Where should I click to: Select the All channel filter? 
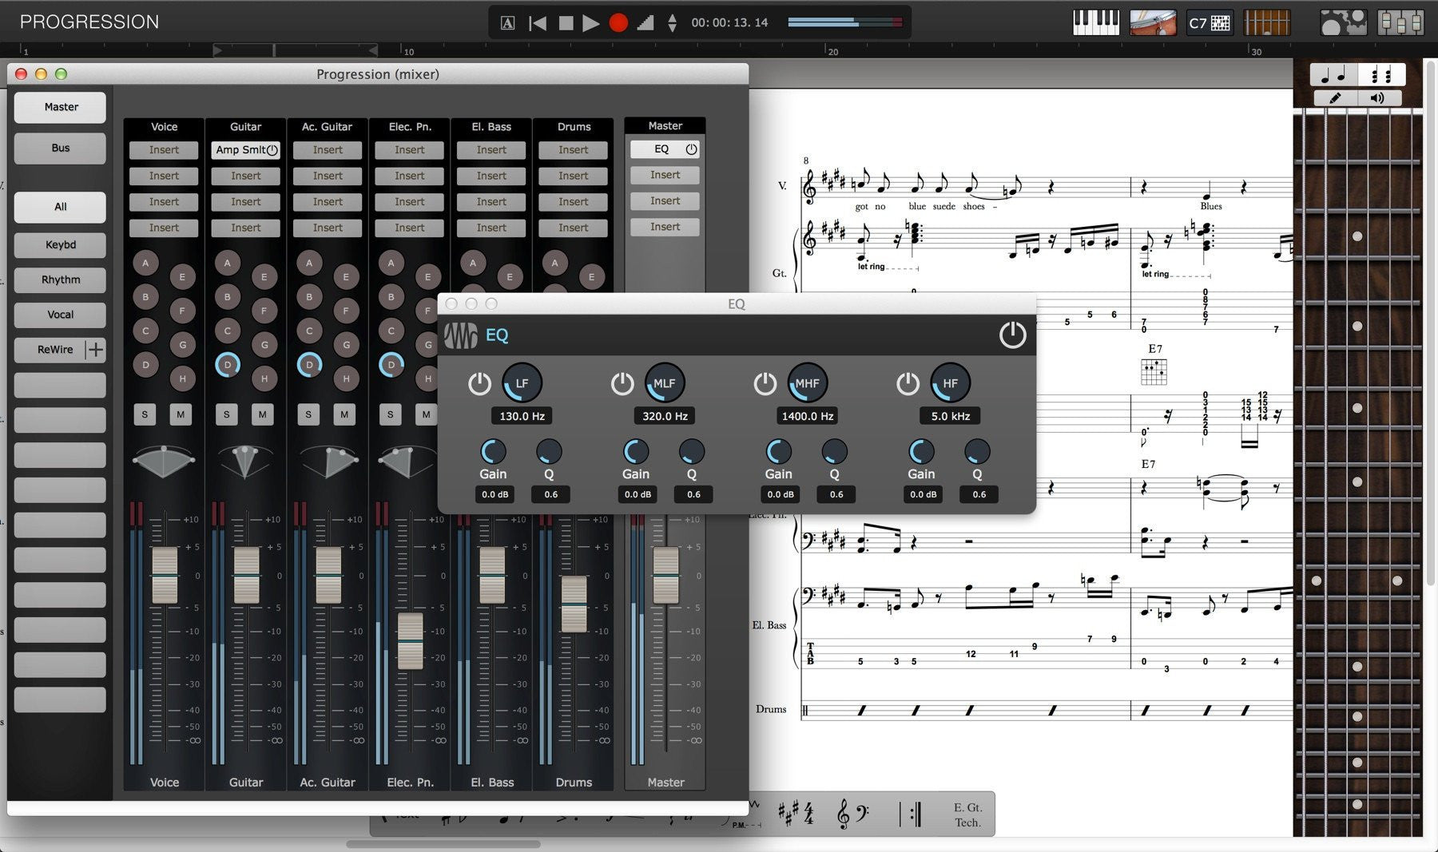[x=59, y=207]
